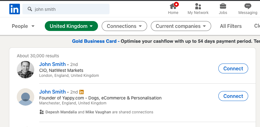Click first John Smith profile photo

(26, 70)
